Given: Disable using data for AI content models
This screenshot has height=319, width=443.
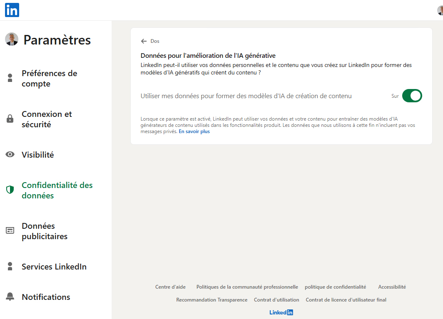Looking at the screenshot, I should click(412, 96).
